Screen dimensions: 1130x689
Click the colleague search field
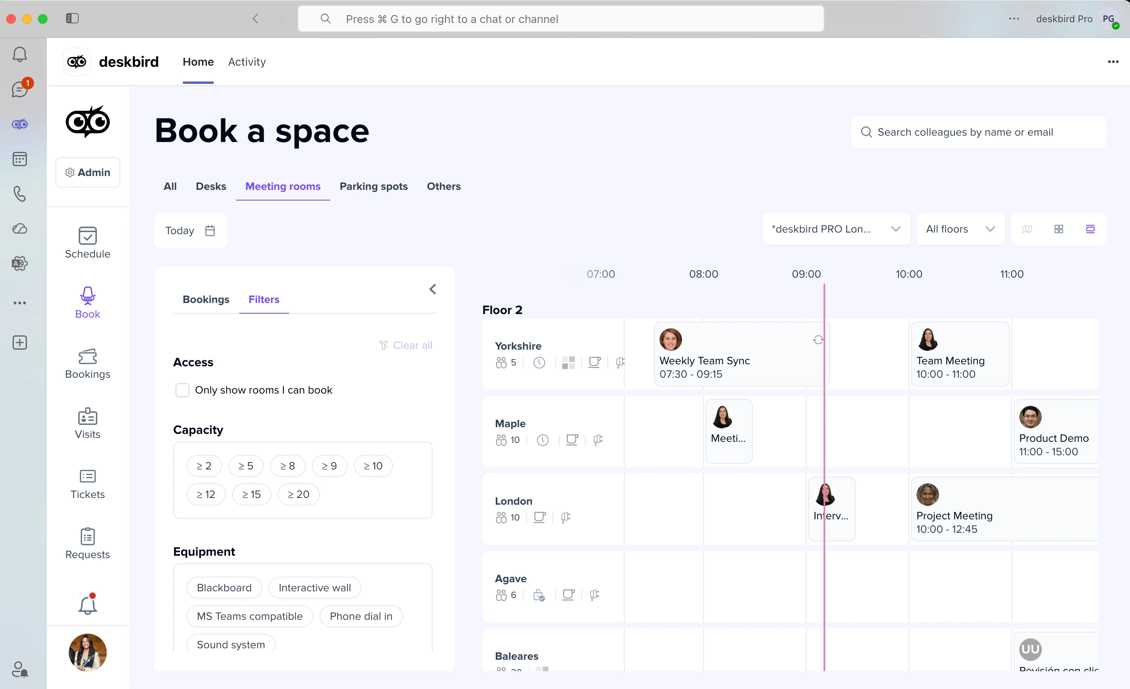click(x=978, y=132)
